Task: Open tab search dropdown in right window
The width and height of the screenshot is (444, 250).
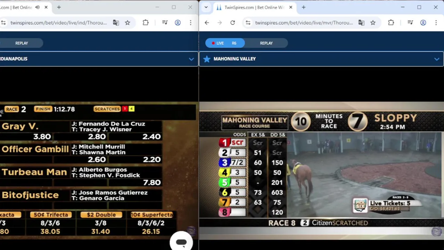Action: [206, 7]
